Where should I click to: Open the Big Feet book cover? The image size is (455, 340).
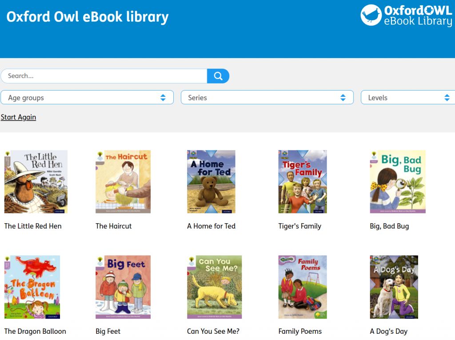click(123, 287)
